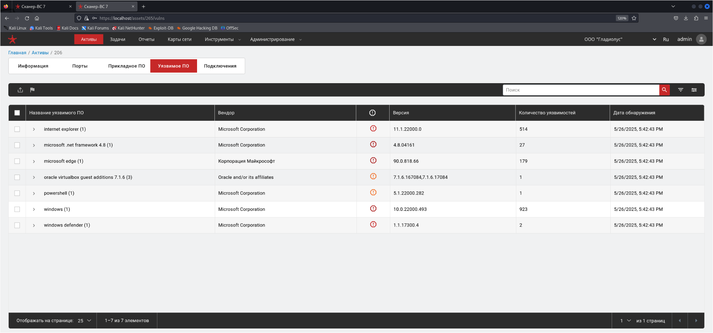Screen dimensions: 713x333
Task: Open Firefox extensions puzzle icon
Action: point(696,18)
